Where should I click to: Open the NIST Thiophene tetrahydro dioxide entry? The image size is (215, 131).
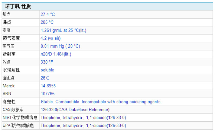[83, 118]
